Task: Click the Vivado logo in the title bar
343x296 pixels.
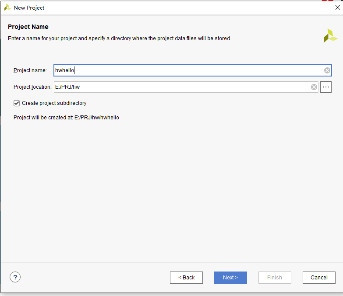Action: 7,7
